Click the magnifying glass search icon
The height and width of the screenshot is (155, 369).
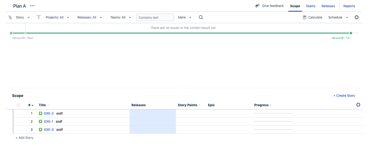[201, 17]
